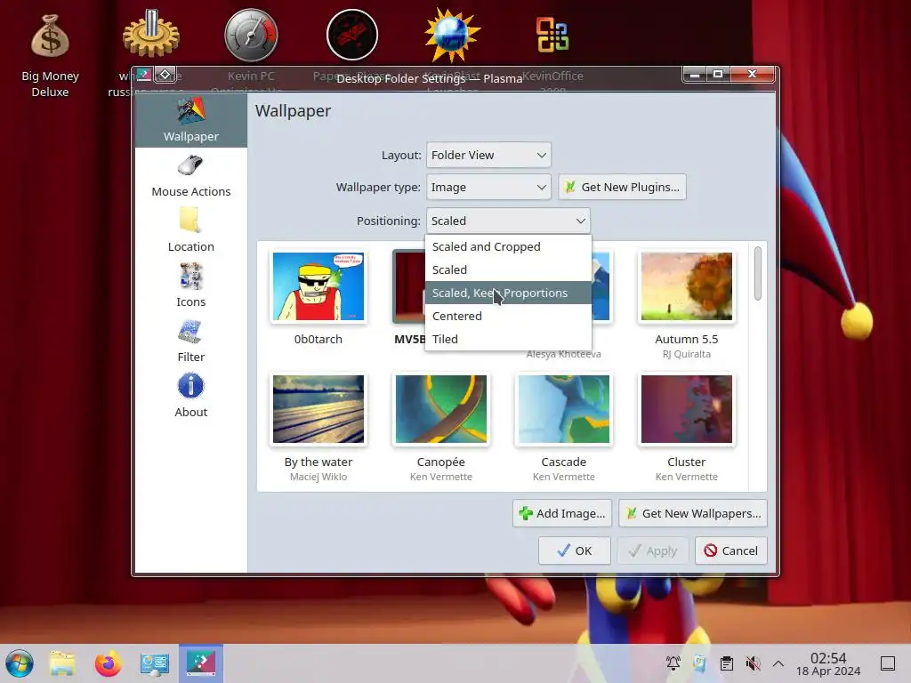Open the Icons settings page
Image resolution: width=911 pixels, height=683 pixels.
click(190, 285)
